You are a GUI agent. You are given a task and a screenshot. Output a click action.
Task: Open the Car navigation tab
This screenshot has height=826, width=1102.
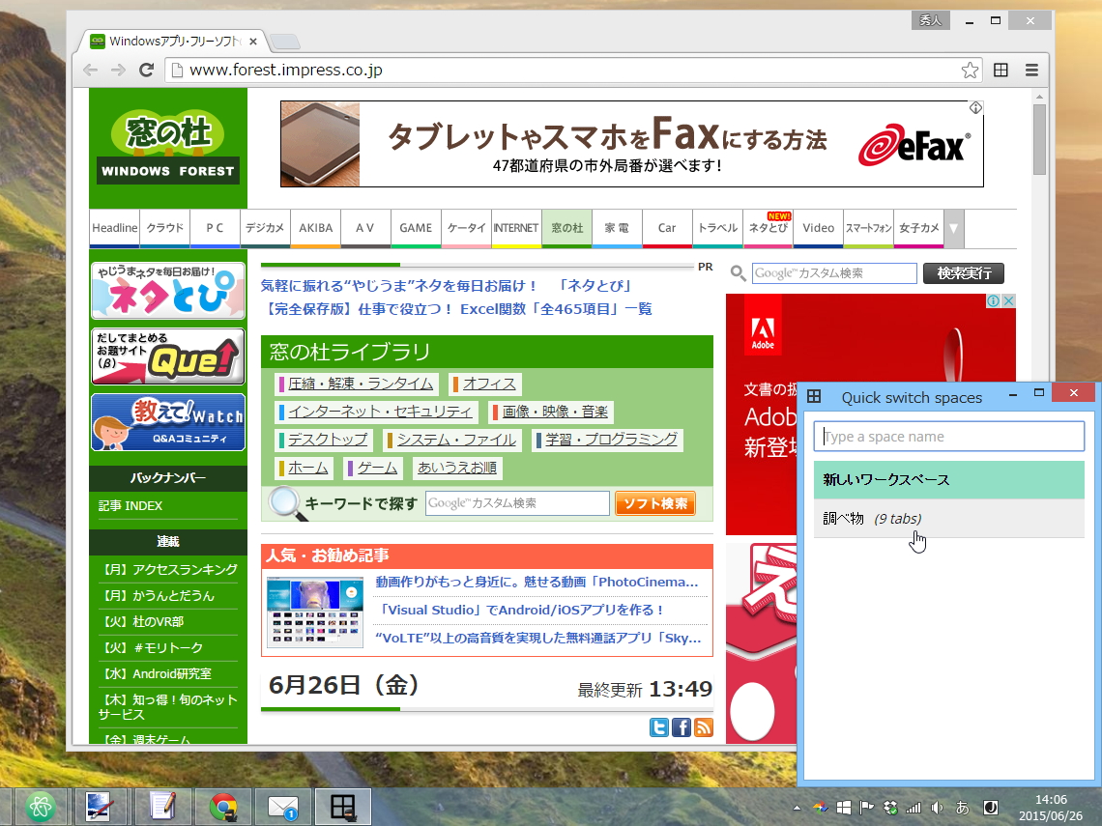[x=667, y=228]
